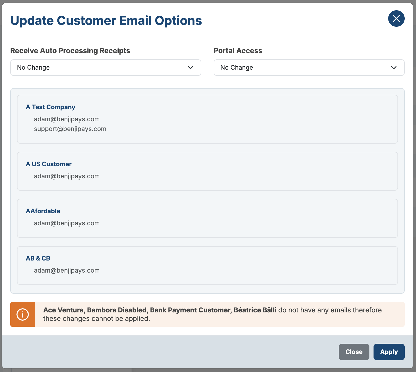Viewport: 416px width, 372px height.
Task: Click the gray Close button
Action: (354, 352)
